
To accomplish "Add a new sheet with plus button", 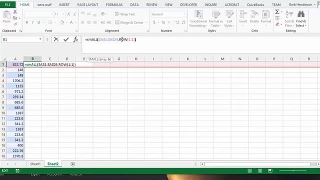I will tap(72, 164).
